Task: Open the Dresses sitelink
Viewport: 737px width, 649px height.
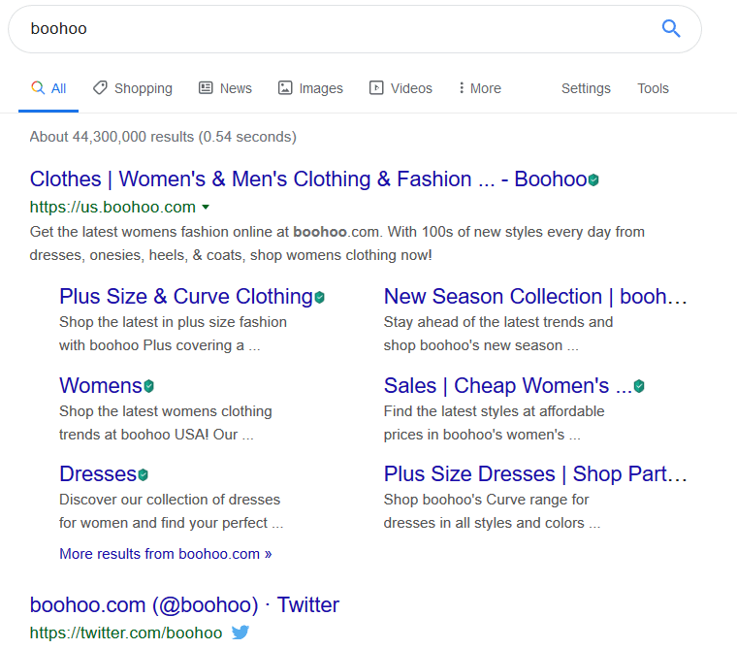Action: [98, 474]
